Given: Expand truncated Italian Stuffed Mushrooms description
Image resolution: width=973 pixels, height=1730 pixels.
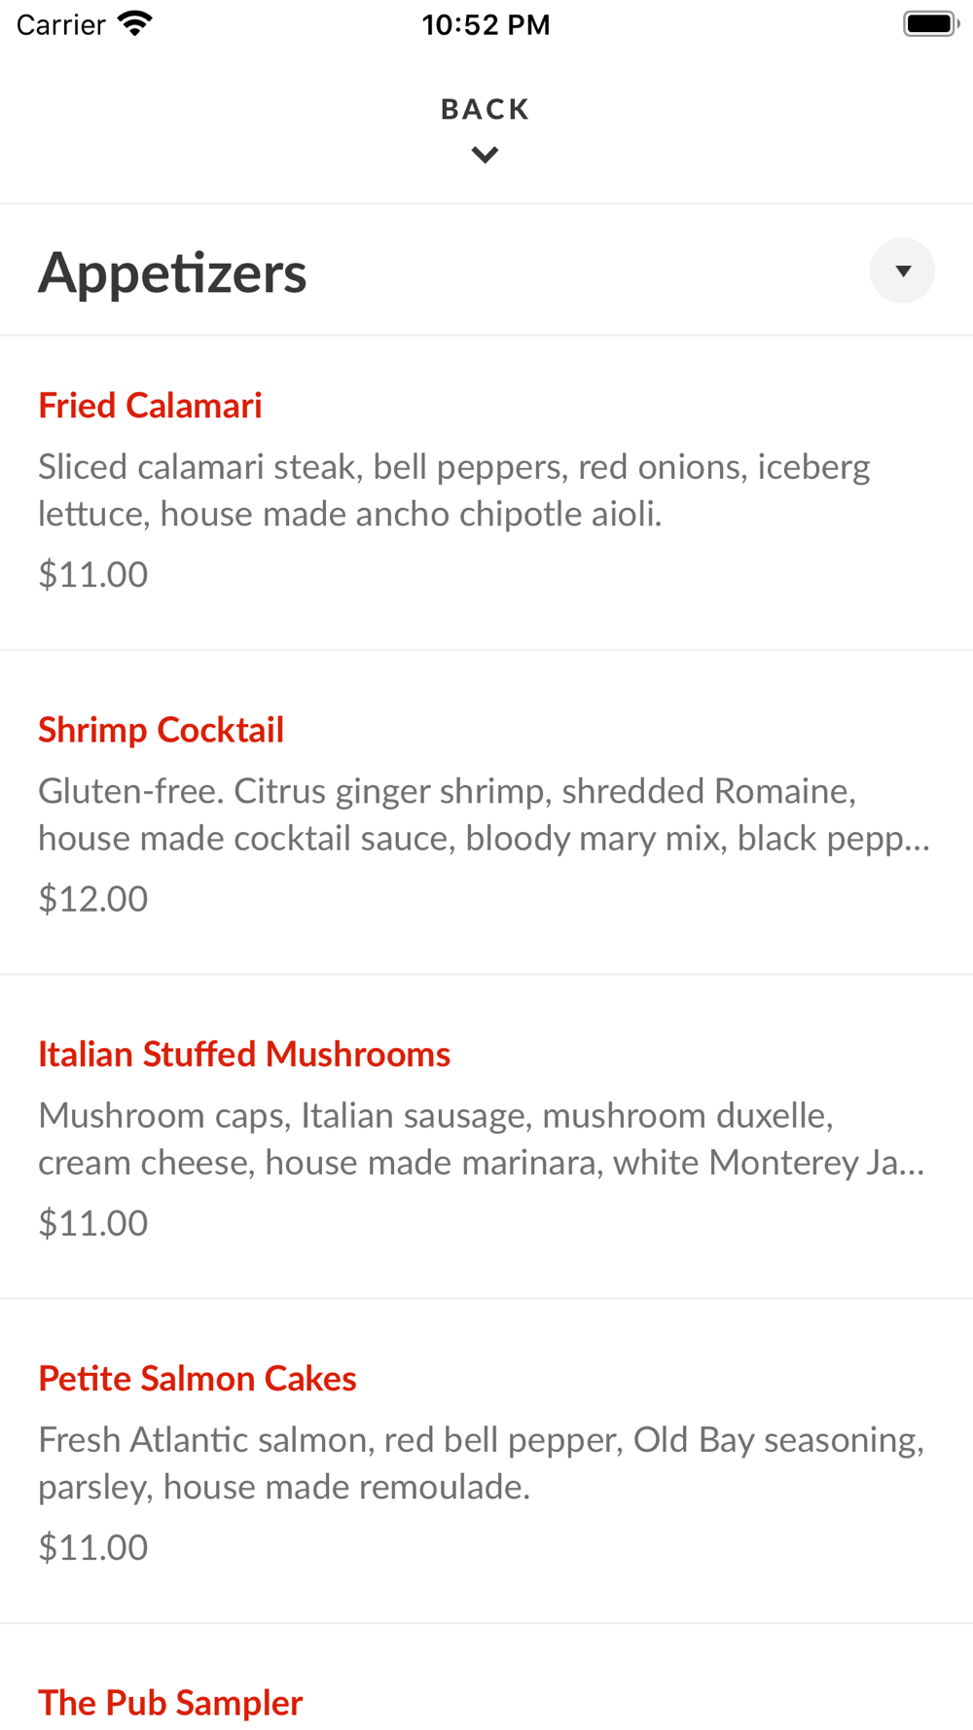Looking at the screenshot, I should click(482, 1138).
